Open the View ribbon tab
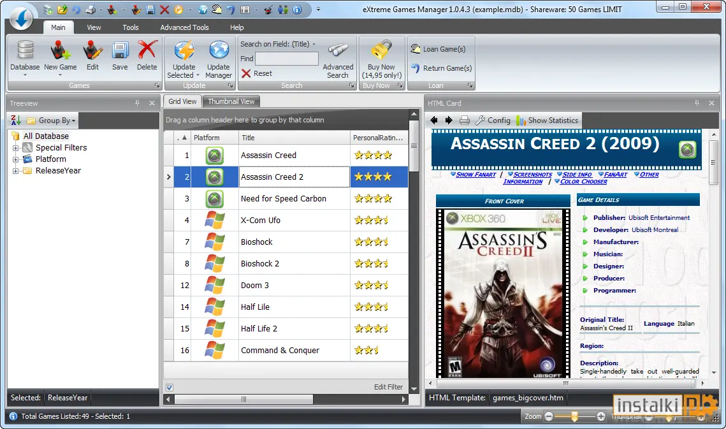 (x=94, y=27)
